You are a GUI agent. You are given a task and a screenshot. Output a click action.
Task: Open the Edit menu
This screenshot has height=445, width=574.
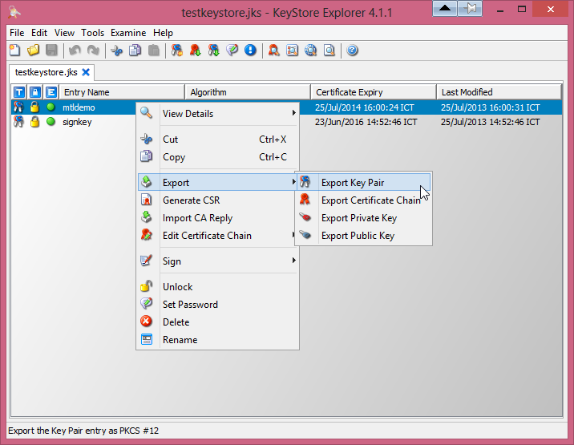[x=39, y=33]
